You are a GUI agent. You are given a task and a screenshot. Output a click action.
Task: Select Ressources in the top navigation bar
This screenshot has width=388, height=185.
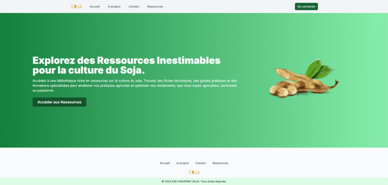155,7
